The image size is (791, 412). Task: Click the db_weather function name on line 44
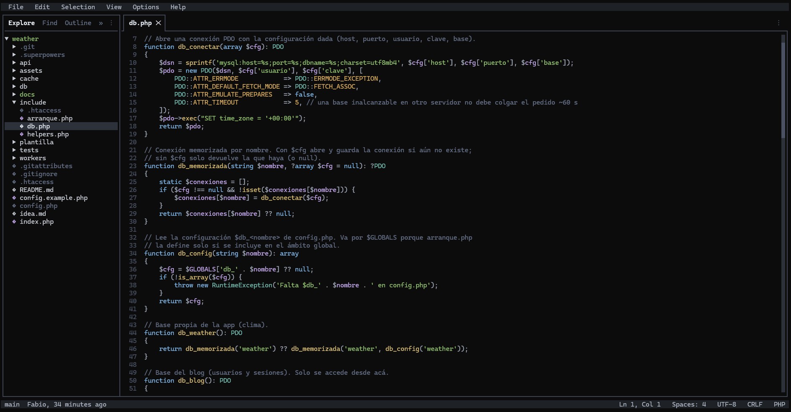pyautogui.click(x=197, y=333)
